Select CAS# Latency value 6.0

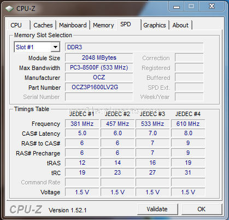[118, 133]
